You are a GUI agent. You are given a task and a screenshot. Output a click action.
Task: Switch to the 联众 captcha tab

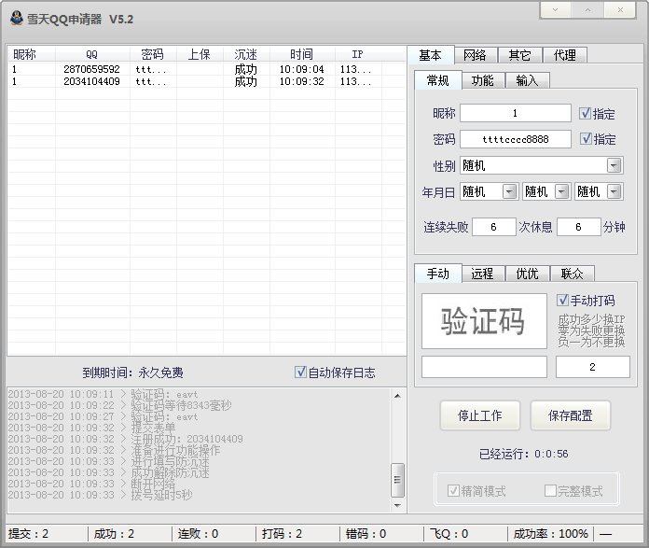(572, 274)
